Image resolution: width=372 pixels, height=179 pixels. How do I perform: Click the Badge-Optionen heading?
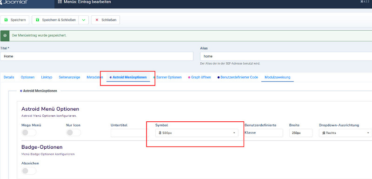coord(42,147)
